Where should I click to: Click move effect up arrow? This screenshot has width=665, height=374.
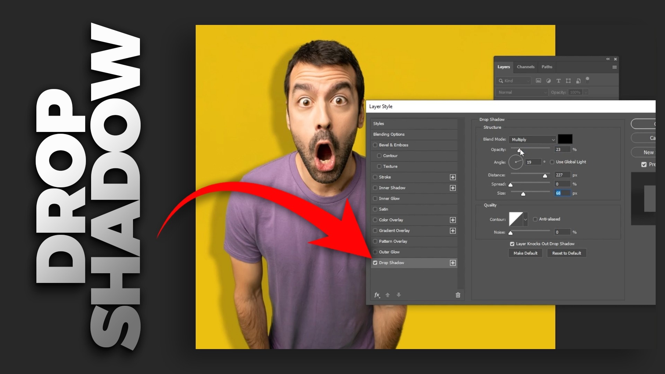tap(388, 295)
